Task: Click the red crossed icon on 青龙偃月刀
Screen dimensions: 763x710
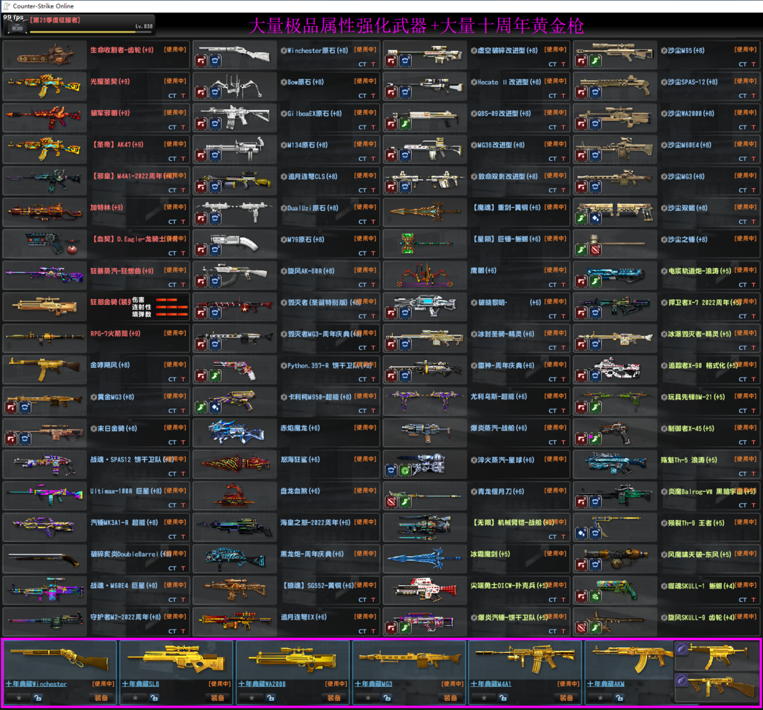Action: pyautogui.click(x=391, y=501)
